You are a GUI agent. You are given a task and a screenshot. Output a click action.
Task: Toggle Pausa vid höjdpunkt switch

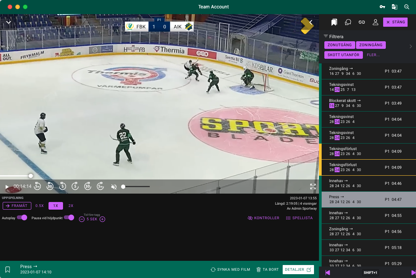[69, 218]
